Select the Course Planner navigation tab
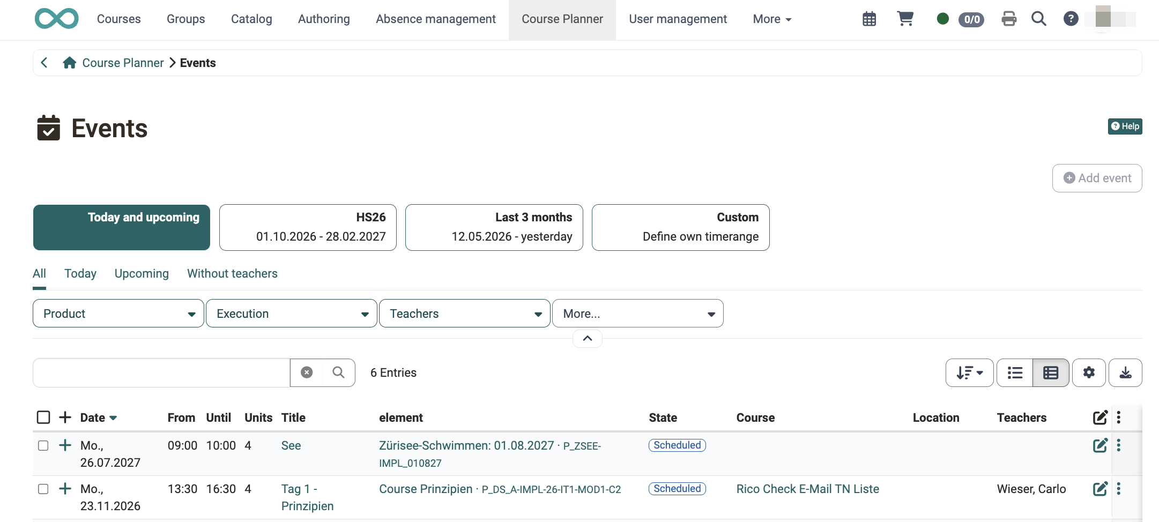The image size is (1159, 522). (562, 19)
